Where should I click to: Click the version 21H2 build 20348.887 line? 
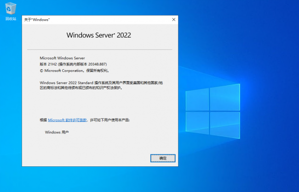point(73,64)
